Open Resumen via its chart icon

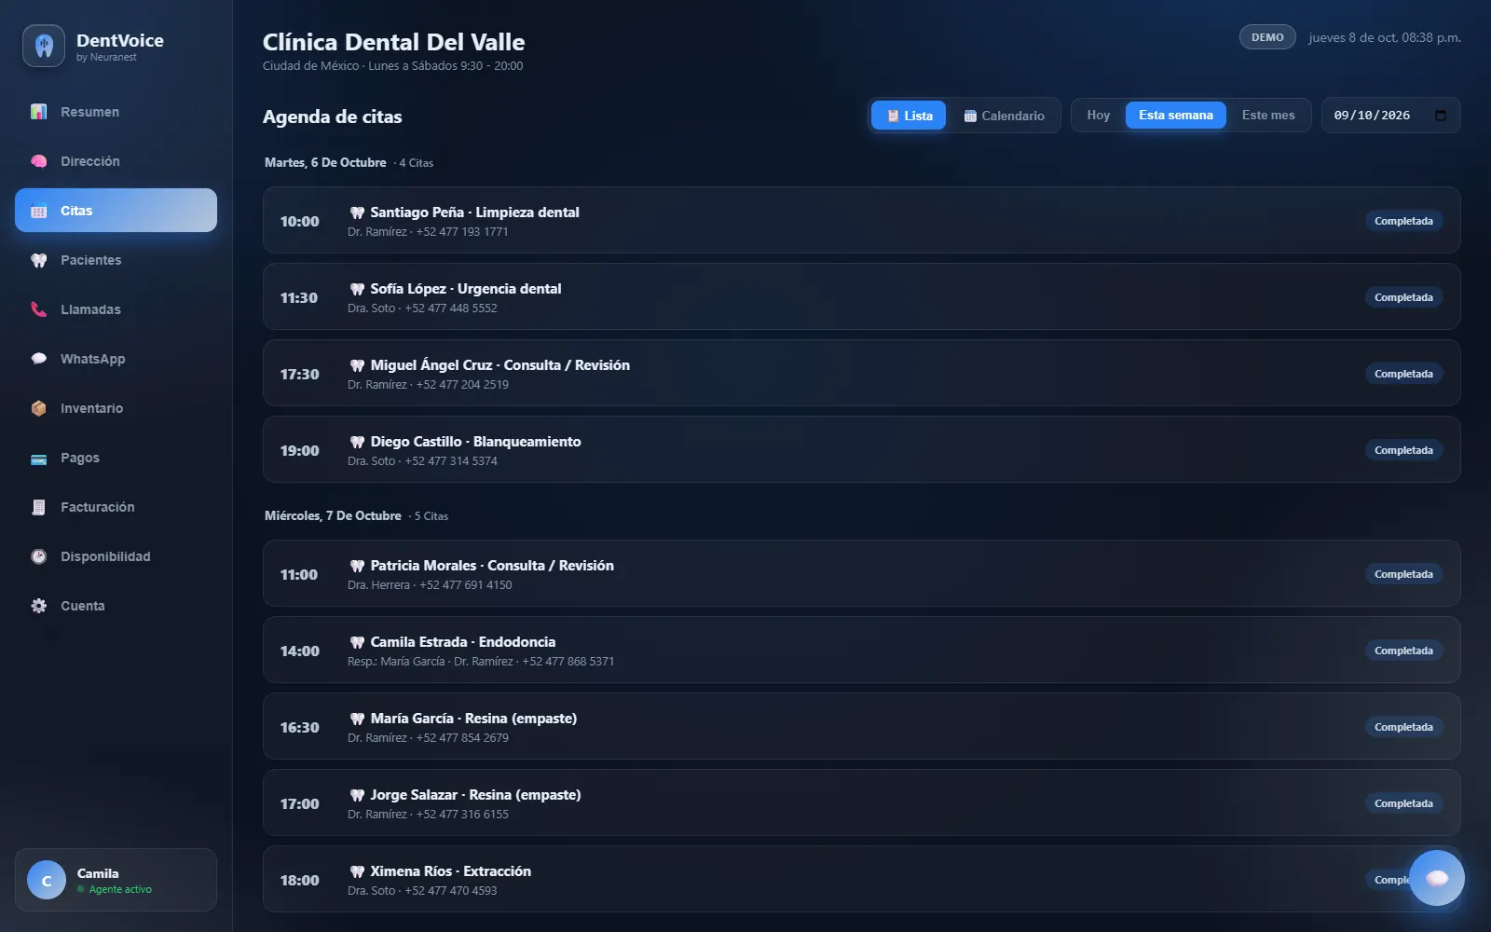tap(38, 112)
